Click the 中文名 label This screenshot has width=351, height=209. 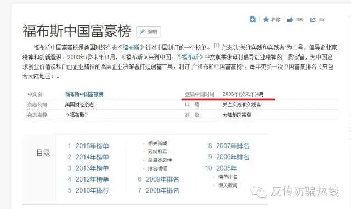35,94
